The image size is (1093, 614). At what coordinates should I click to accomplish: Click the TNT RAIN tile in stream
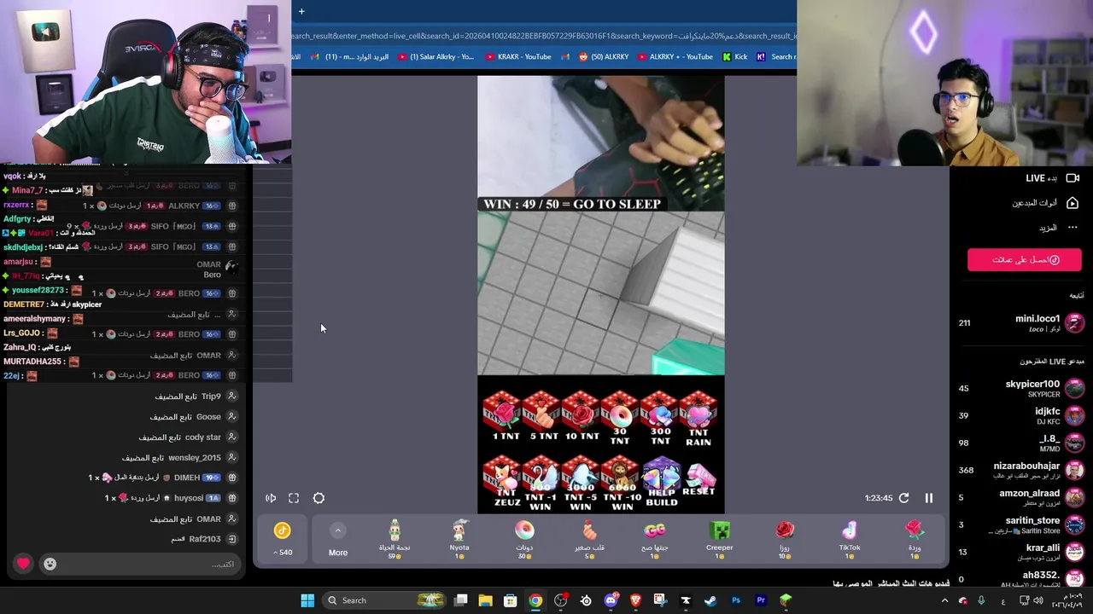click(698, 419)
